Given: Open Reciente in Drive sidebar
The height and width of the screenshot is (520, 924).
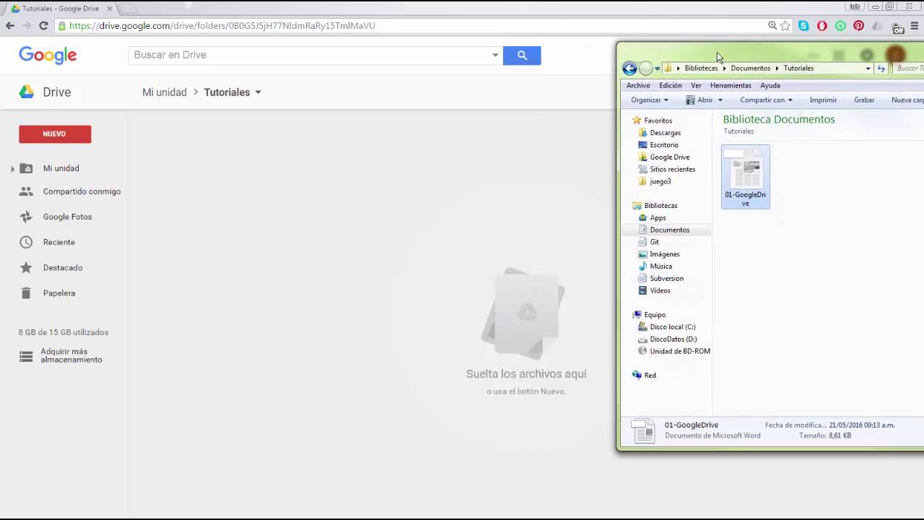Looking at the screenshot, I should tap(58, 242).
